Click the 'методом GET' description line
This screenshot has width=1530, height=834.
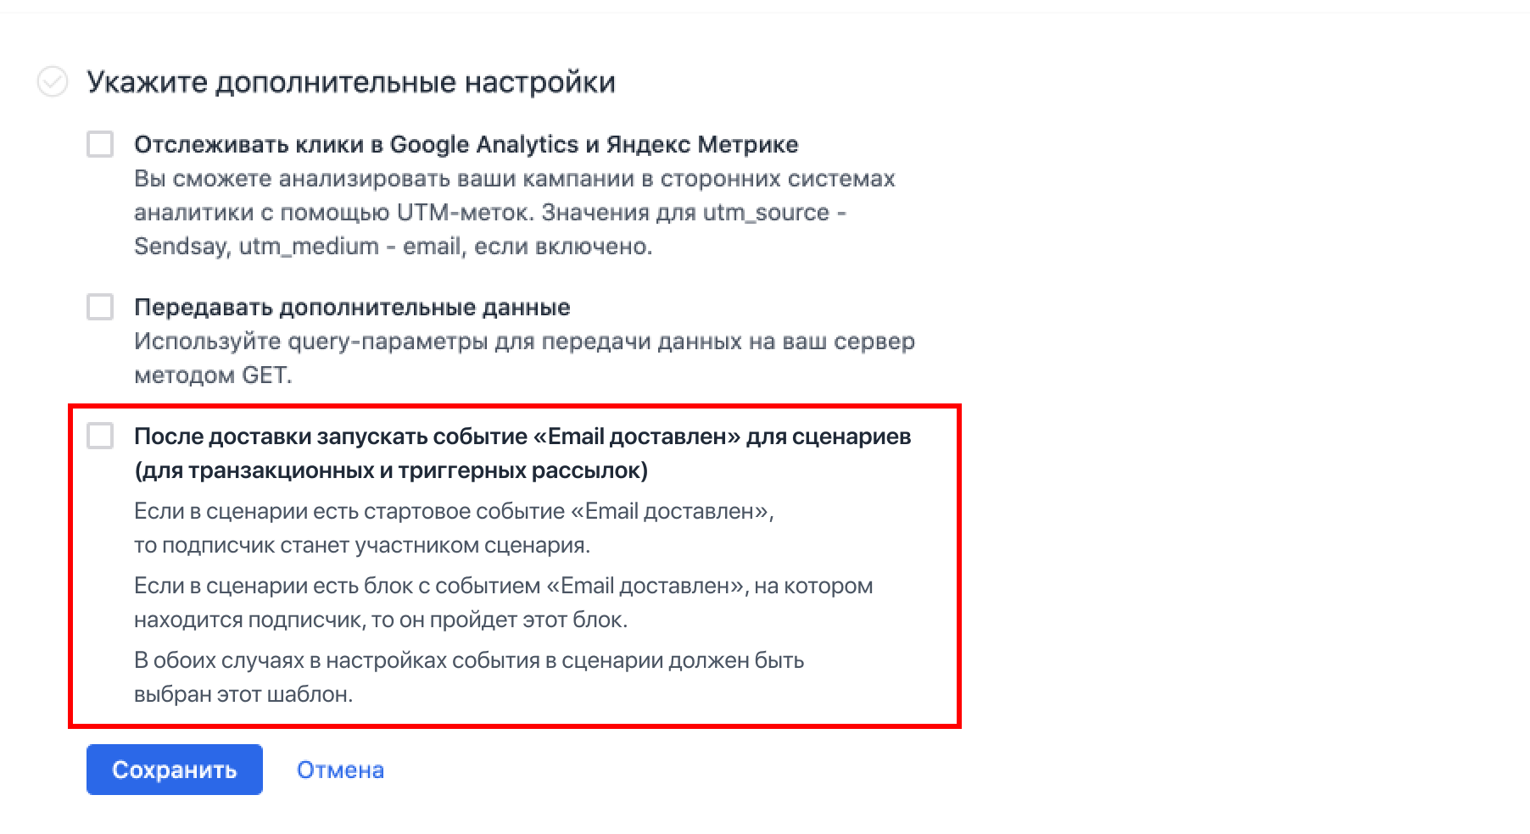point(213,375)
